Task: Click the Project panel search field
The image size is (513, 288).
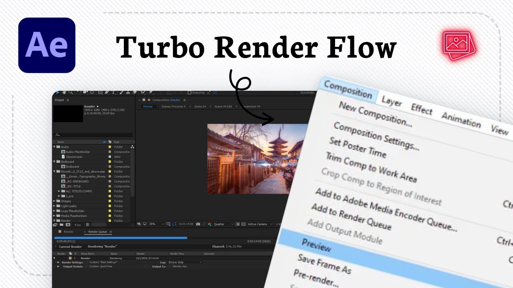Action: tap(93, 135)
